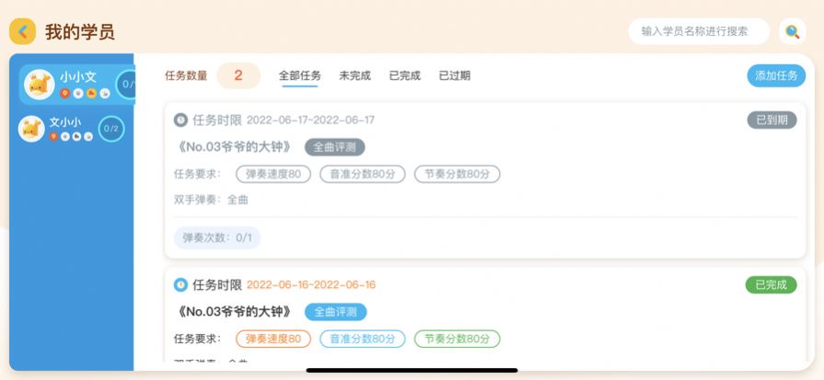Select the 已过期 tab
Image resolution: width=824 pixels, height=380 pixels.
point(454,75)
